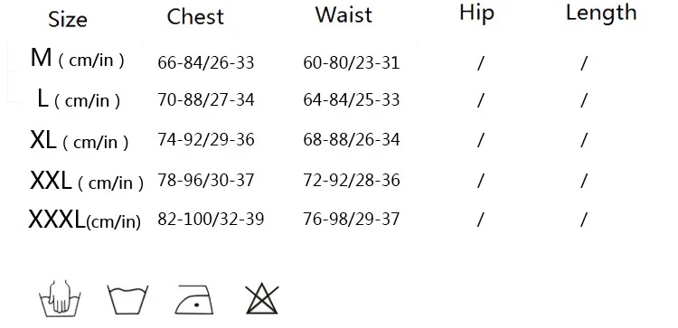Click the hand wash care icon

(60, 298)
